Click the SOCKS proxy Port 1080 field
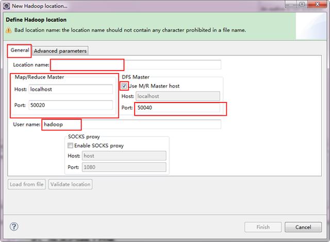 [124, 167]
